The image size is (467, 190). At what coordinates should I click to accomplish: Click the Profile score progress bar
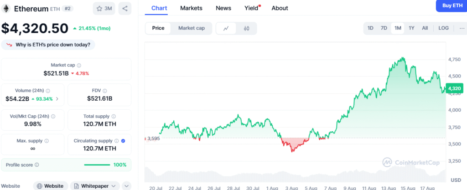[97, 165]
